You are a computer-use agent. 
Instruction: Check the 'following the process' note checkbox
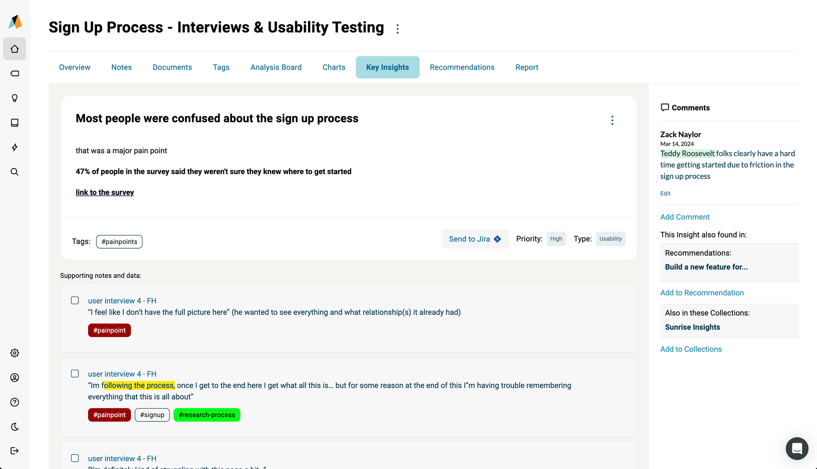pos(75,374)
